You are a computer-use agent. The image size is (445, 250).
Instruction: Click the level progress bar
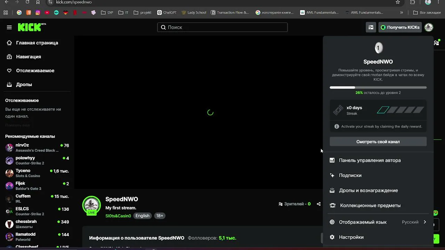pos(378,87)
